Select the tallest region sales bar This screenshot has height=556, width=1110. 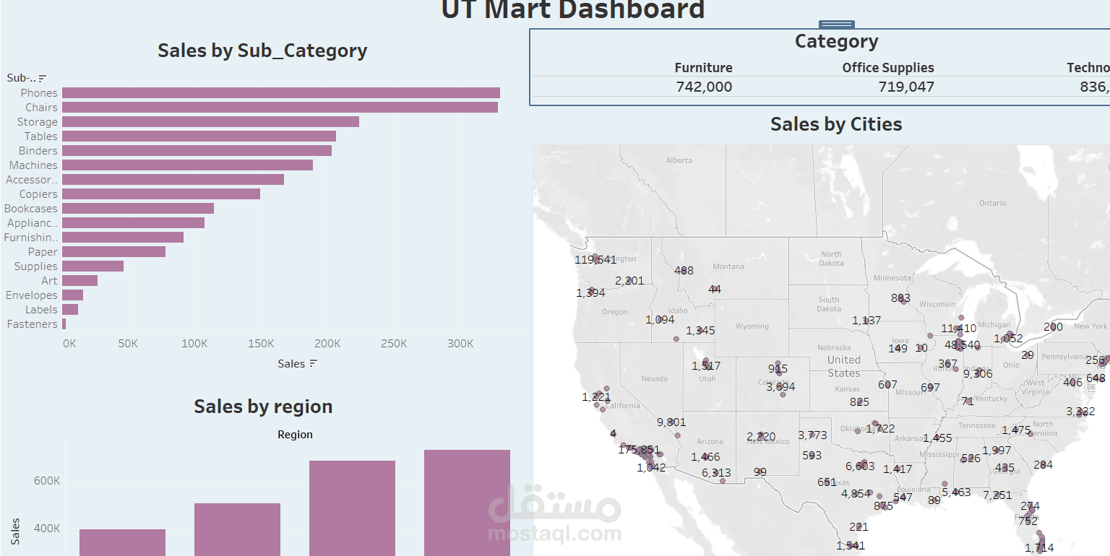467,503
